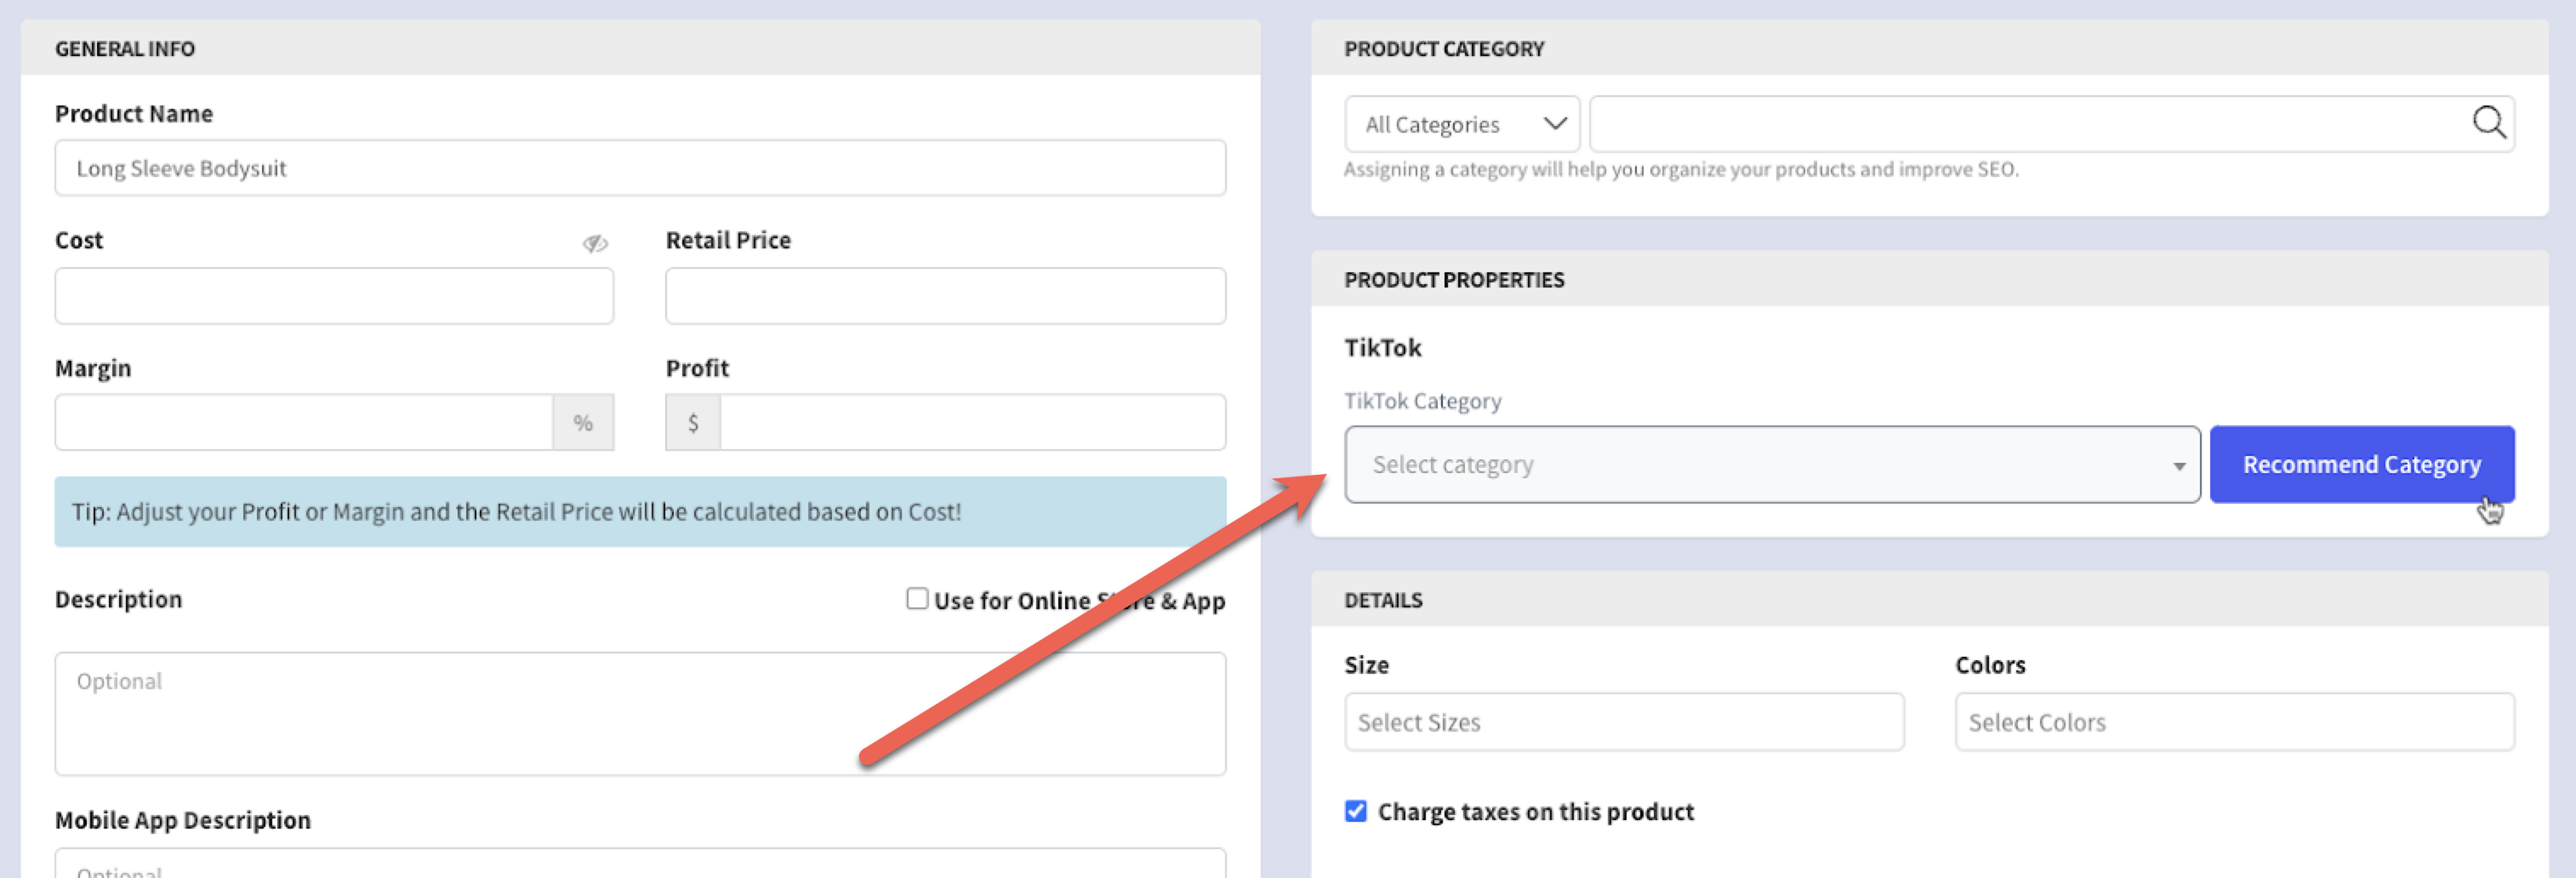Image resolution: width=2576 pixels, height=878 pixels.
Task: Click the search magnifier icon in Product Category
Action: [2489, 123]
